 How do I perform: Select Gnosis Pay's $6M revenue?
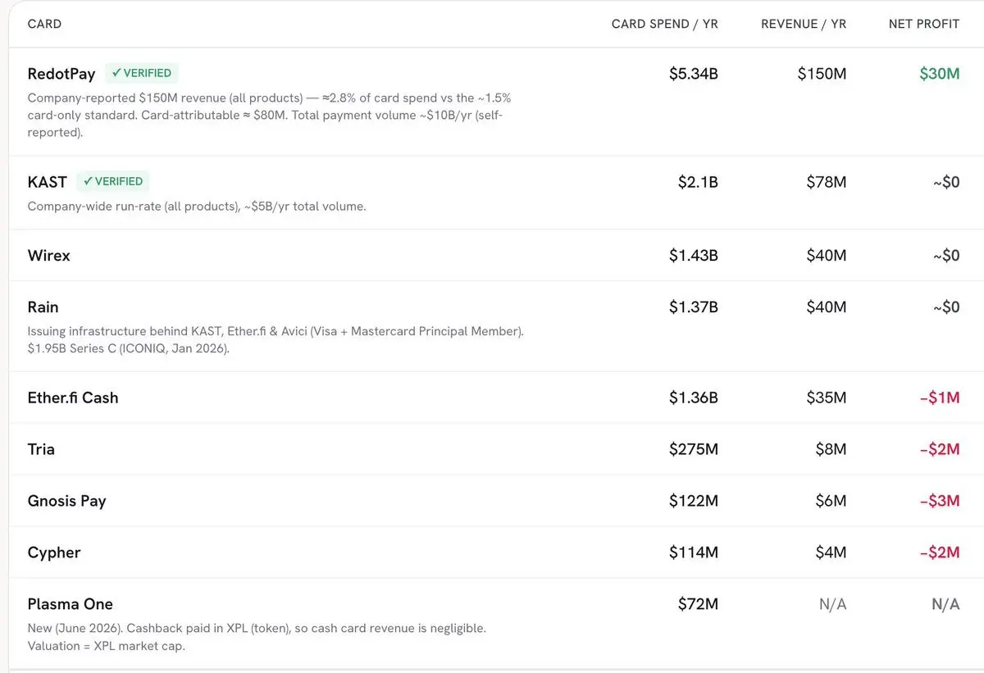click(831, 501)
